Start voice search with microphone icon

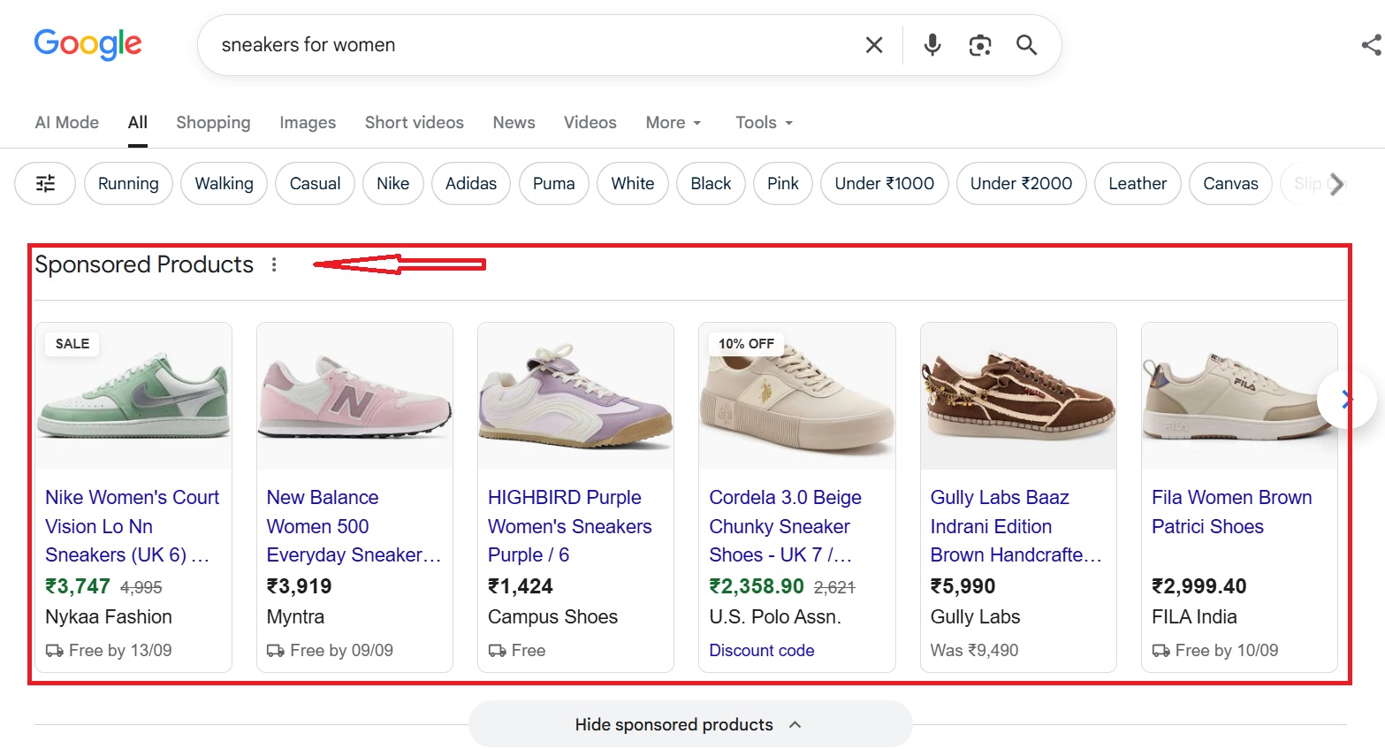tap(932, 45)
